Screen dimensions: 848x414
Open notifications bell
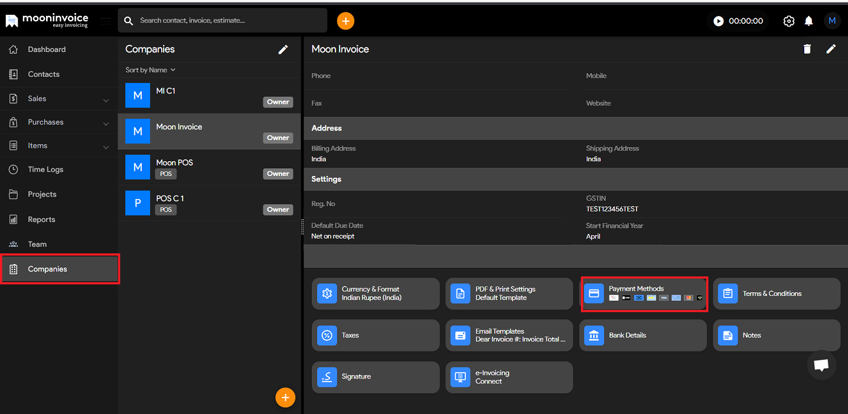tap(809, 21)
